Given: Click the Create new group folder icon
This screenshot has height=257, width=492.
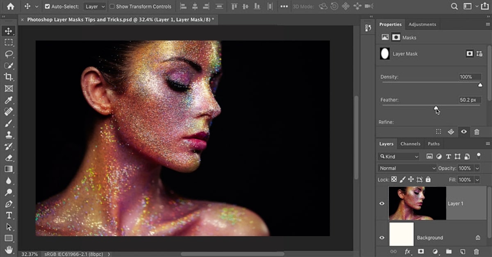Looking at the screenshot, I should (449, 252).
